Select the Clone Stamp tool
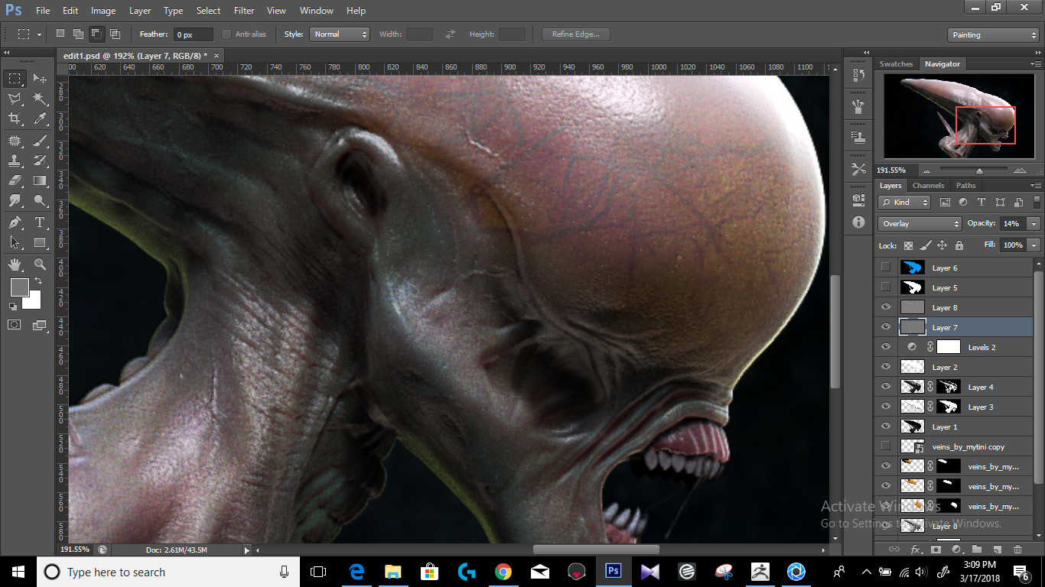The height and width of the screenshot is (587, 1045). tap(15, 161)
